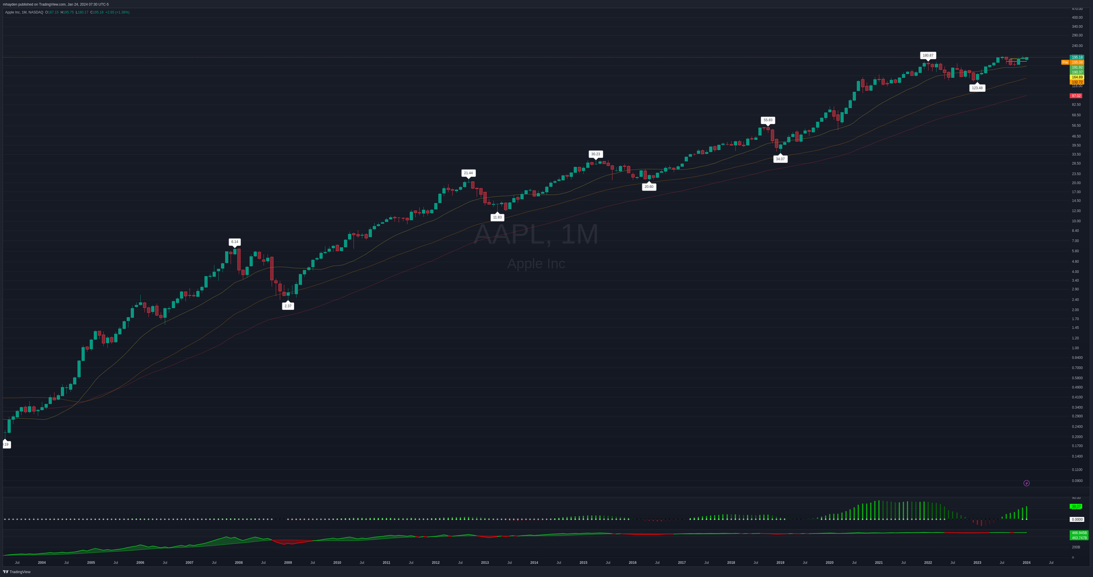
Task: Click the yellow 164.89 price axis tag
Action: (1077, 77)
